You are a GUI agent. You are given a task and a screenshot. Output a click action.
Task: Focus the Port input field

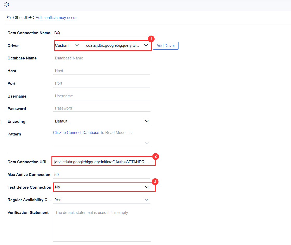(x=102, y=83)
